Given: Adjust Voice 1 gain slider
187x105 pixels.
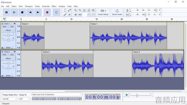Looking at the screenshot, I should pos(8,35).
